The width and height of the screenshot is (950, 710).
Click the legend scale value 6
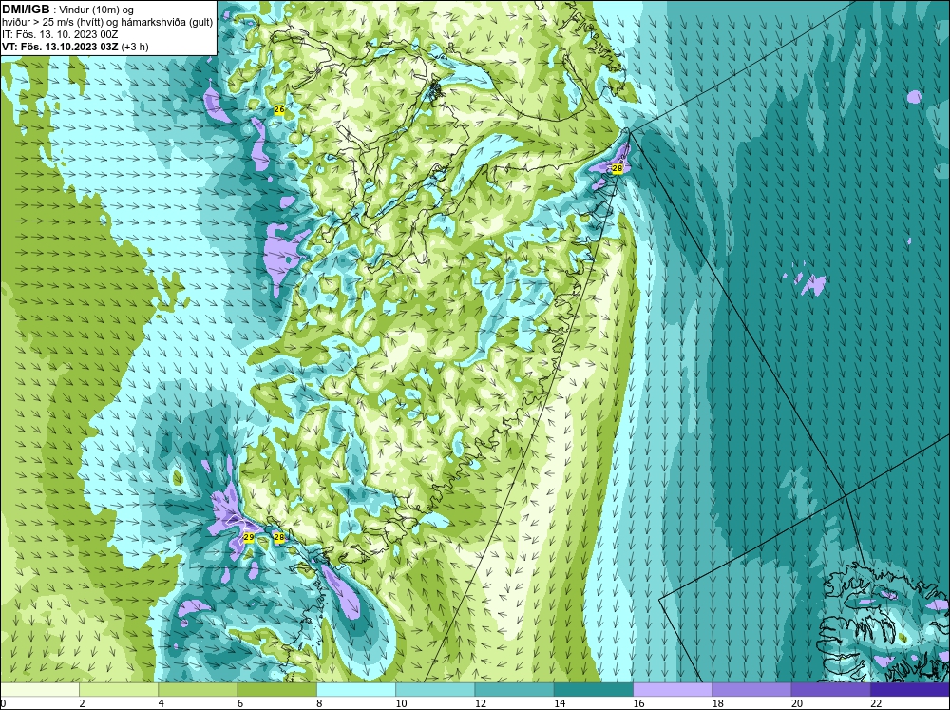(240, 703)
